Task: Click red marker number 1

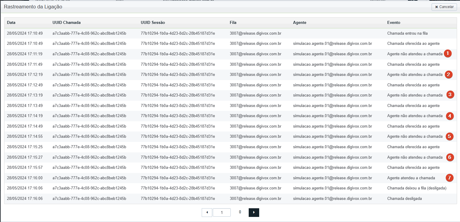Action: [448, 54]
